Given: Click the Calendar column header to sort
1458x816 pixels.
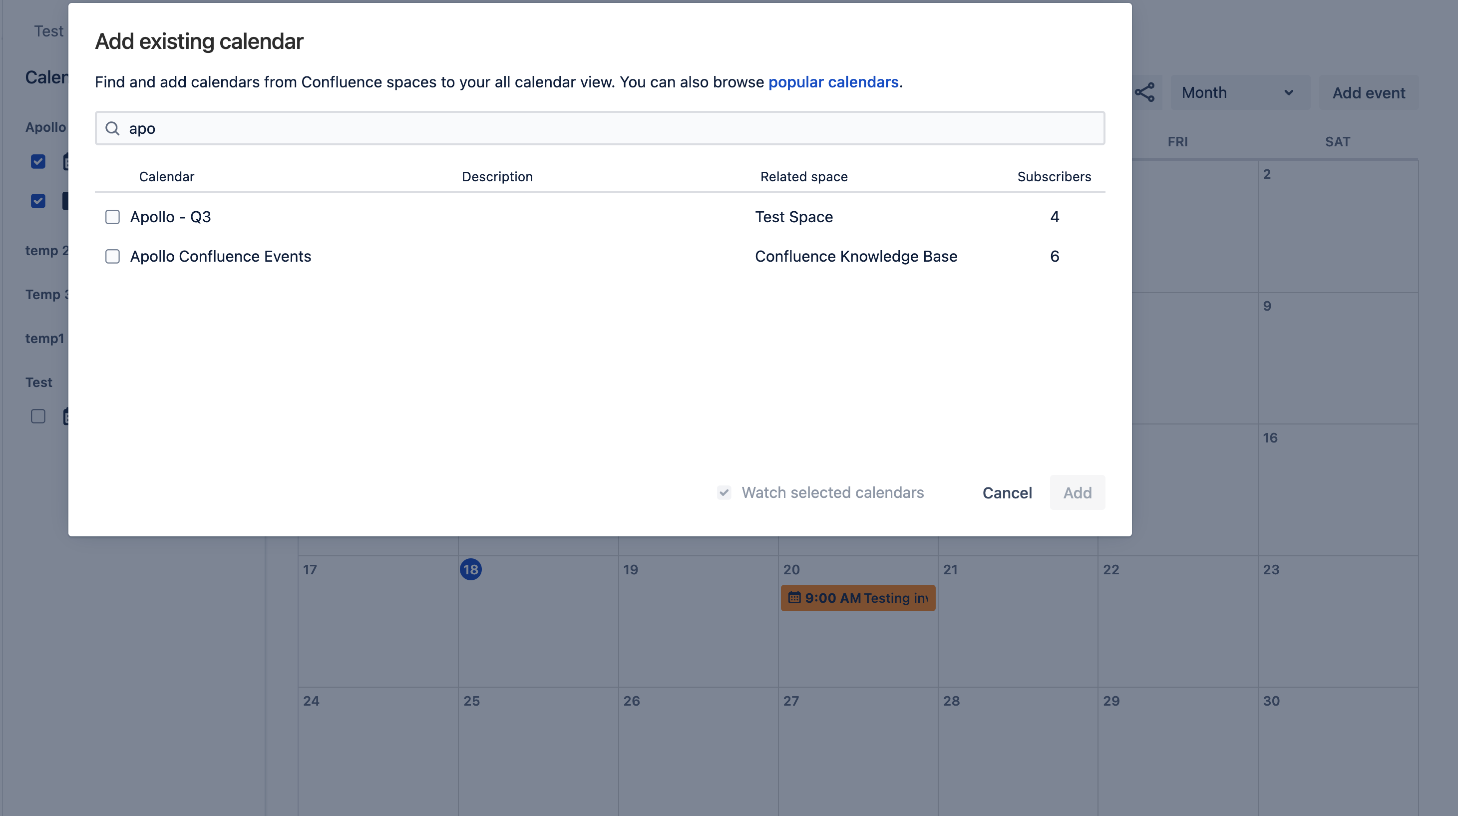Looking at the screenshot, I should pos(167,176).
